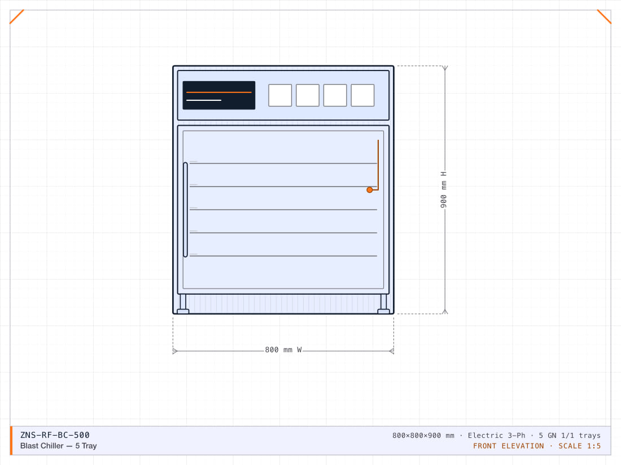Click the right support foot of the chiller
The image size is (621, 465).
point(383,304)
